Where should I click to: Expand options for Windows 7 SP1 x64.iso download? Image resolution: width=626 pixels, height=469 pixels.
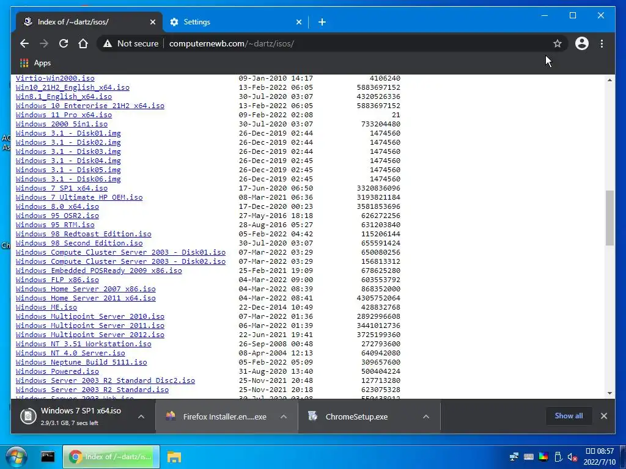tap(141, 416)
